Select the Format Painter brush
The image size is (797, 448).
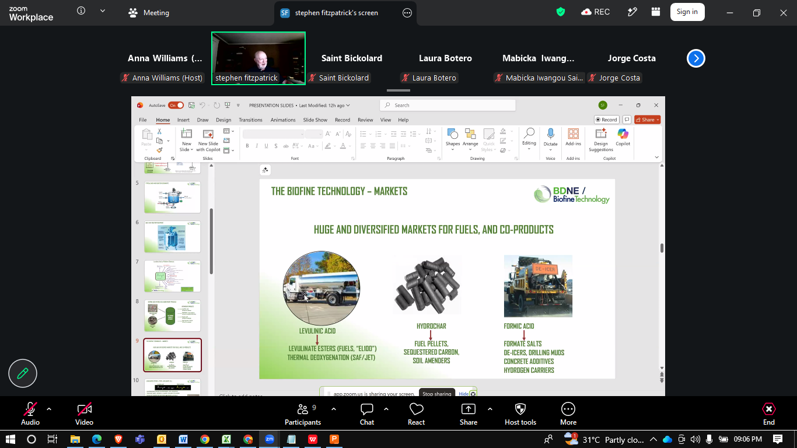tap(159, 150)
